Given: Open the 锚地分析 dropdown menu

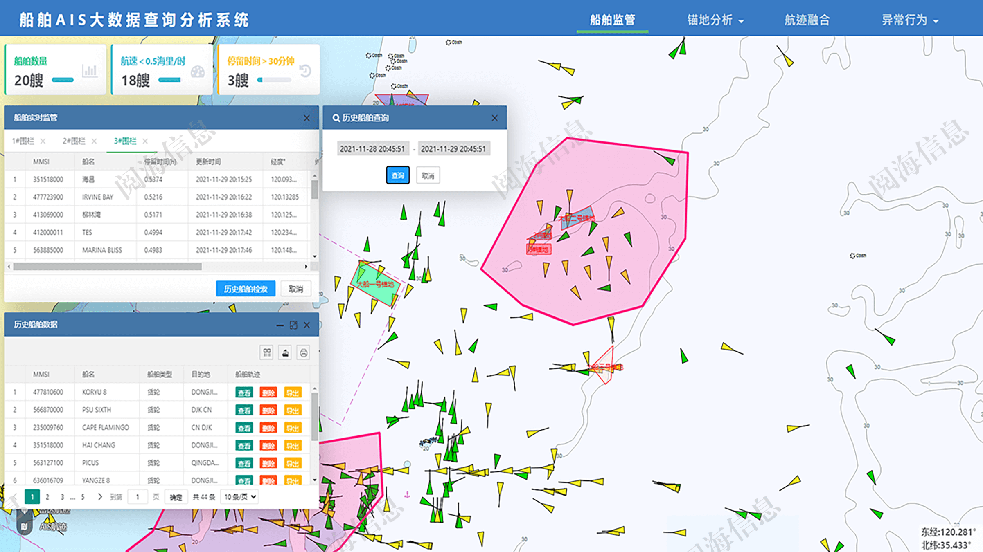Looking at the screenshot, I should click(x=715, y=20).
